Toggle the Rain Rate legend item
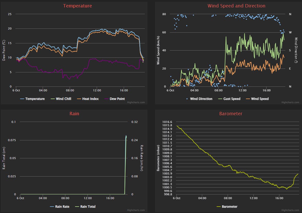302x213 pixels. (x=59, y=207)
